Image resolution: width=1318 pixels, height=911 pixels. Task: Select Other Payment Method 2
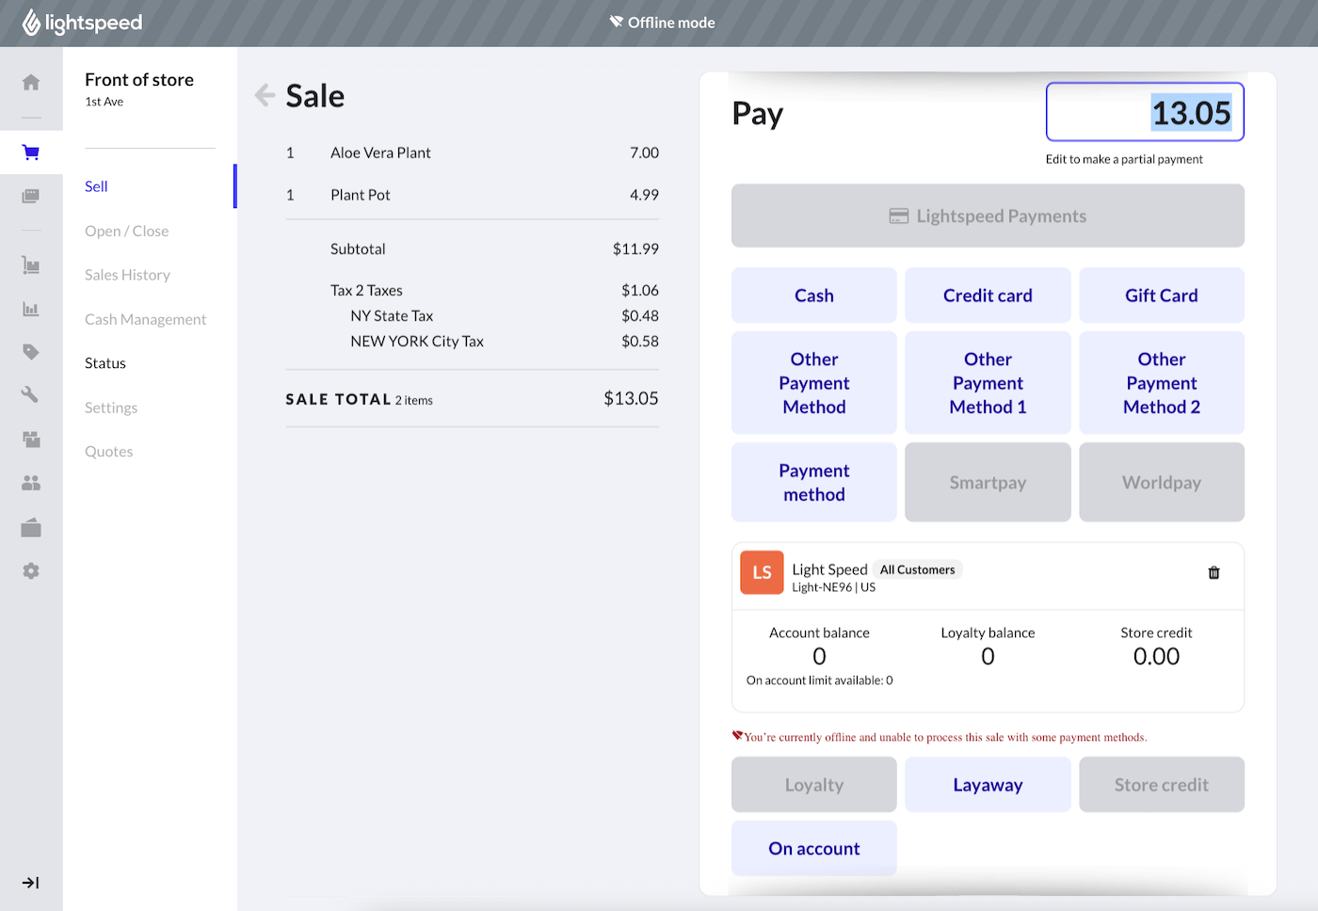(1162, 383)
